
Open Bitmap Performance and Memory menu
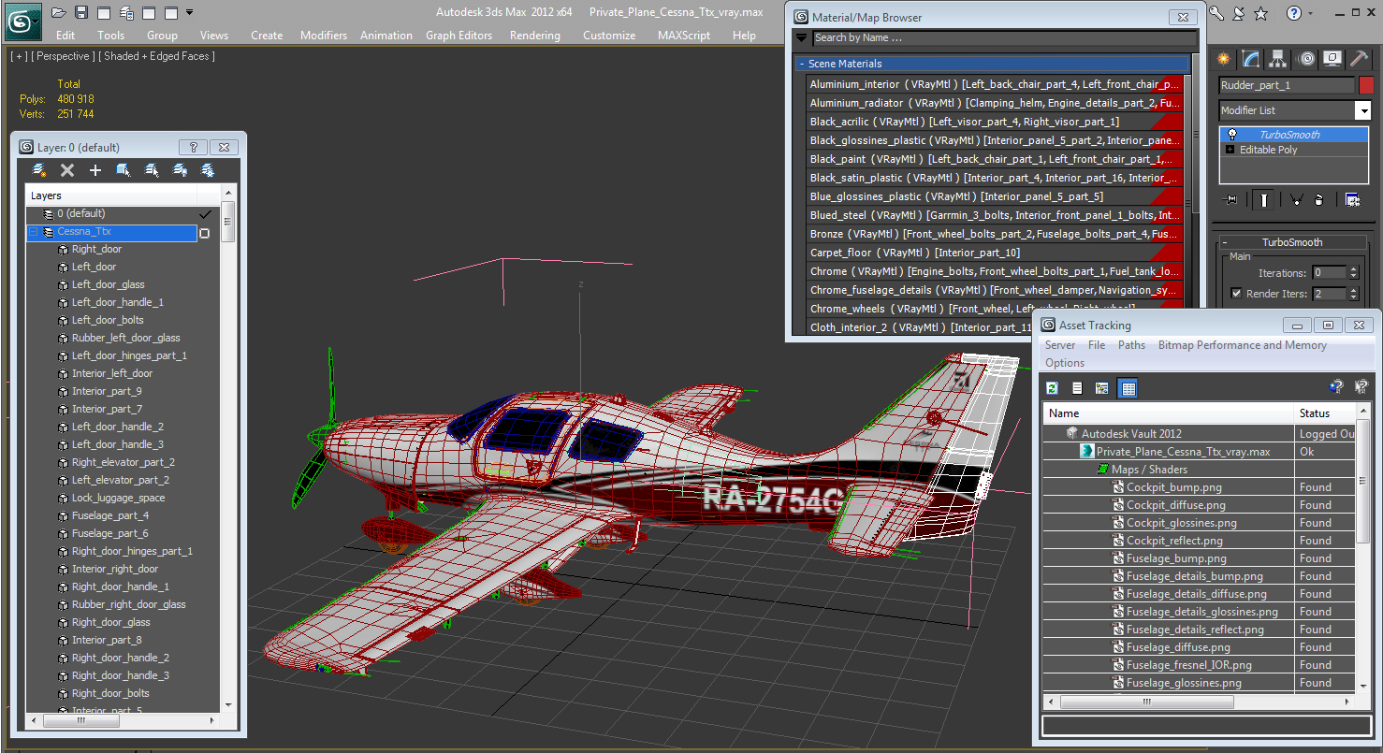1243,345
